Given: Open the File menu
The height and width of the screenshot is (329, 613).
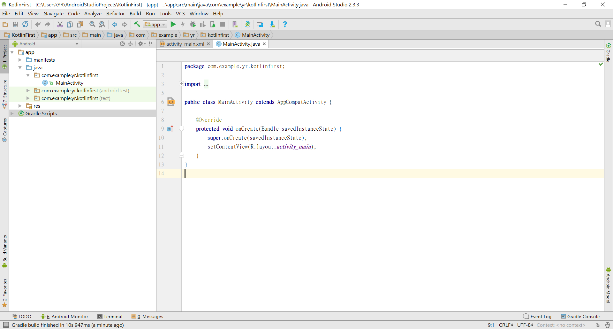Looking at the screenshot, I should 6,13.
